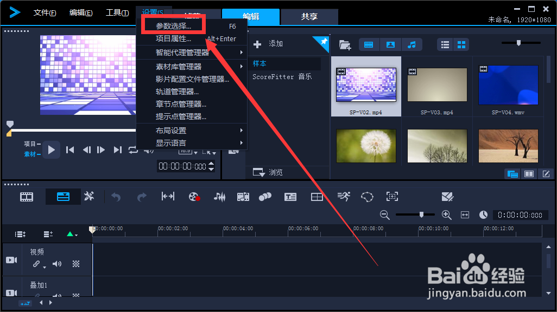Jump to the start of the preview
The width and height of the screenshot is (557, 312).
pos(70,150)
